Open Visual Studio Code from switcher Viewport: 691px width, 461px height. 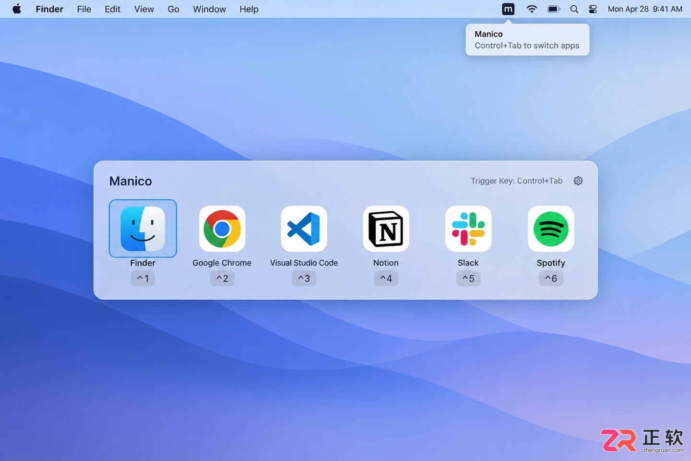pos(304,229)
